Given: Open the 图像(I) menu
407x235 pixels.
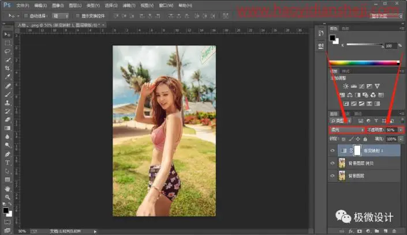Looking at the screenshot, I should tap(58, 5).
